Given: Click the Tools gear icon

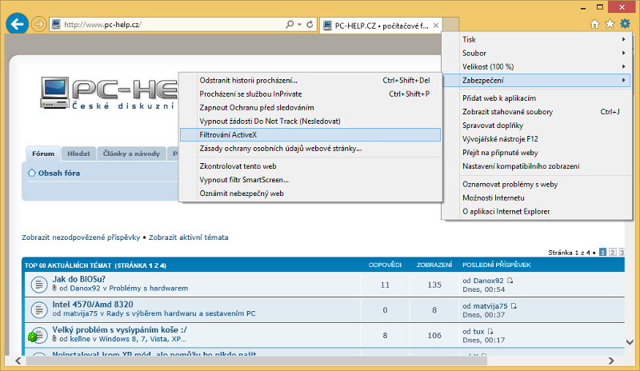Looking at the screenshot, I should coord(625,24).
